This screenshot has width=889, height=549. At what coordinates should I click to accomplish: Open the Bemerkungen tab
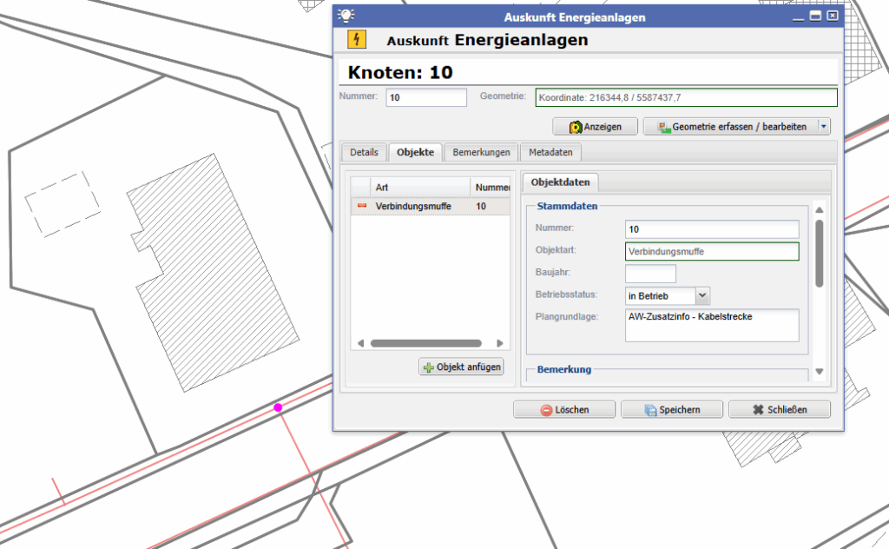tap(481, 152)
